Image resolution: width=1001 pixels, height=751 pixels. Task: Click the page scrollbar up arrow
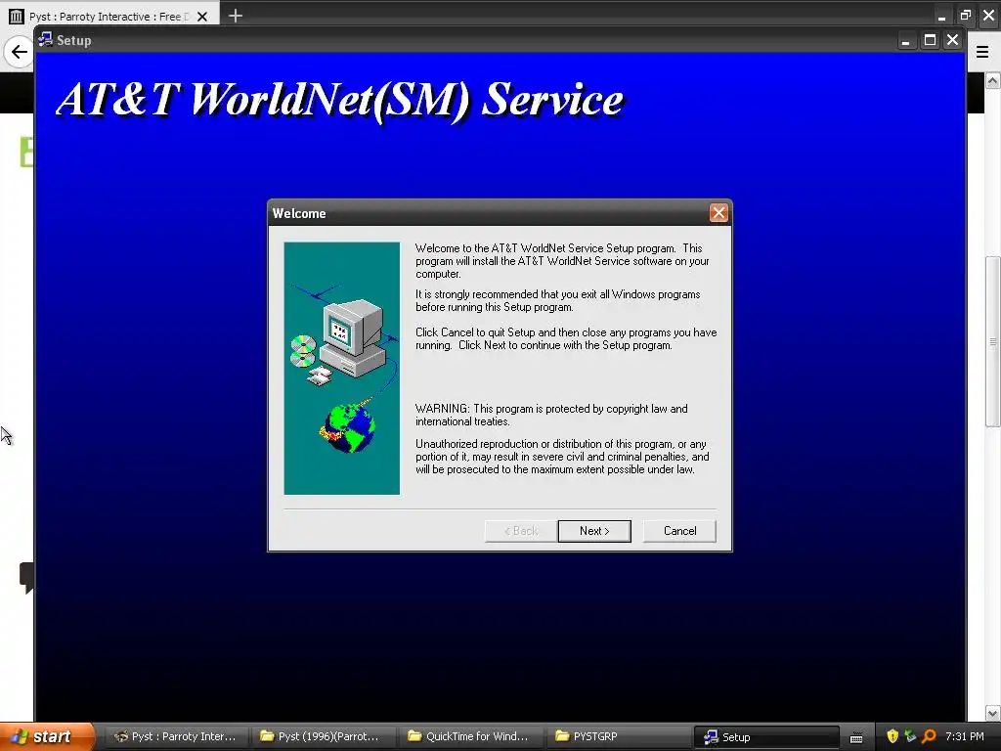coord(993,80)
